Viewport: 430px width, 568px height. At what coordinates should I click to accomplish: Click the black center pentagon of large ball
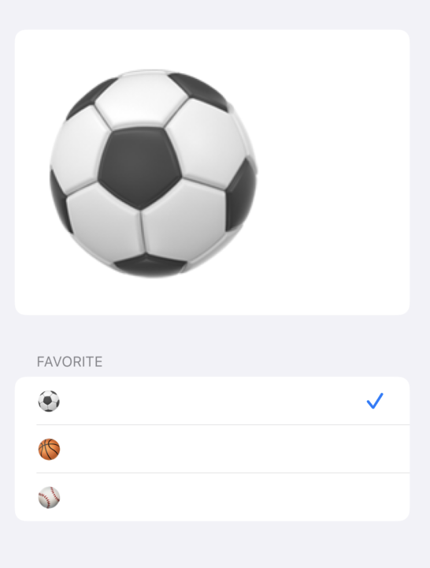pos(139,167)
